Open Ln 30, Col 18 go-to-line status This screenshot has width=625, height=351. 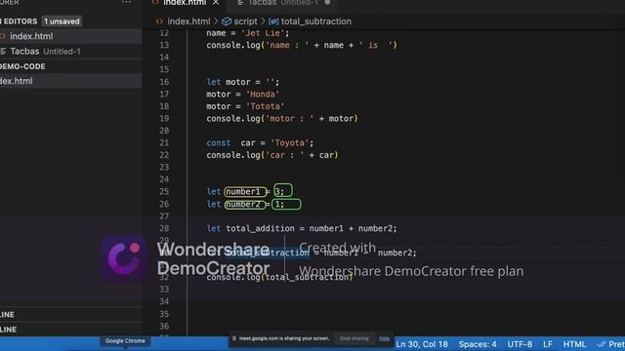point(422,344)
